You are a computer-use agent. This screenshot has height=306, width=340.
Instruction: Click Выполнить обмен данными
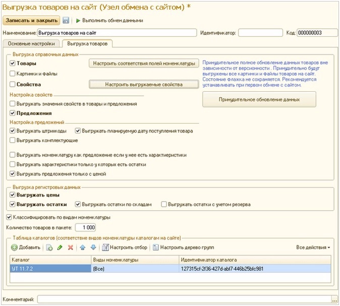109,21
